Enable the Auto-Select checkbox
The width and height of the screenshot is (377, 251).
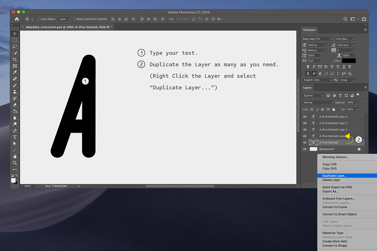(x=38, y=19)
